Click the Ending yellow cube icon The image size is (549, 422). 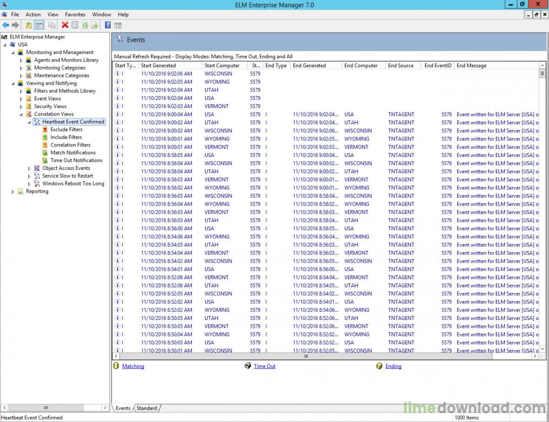(379, 366)
